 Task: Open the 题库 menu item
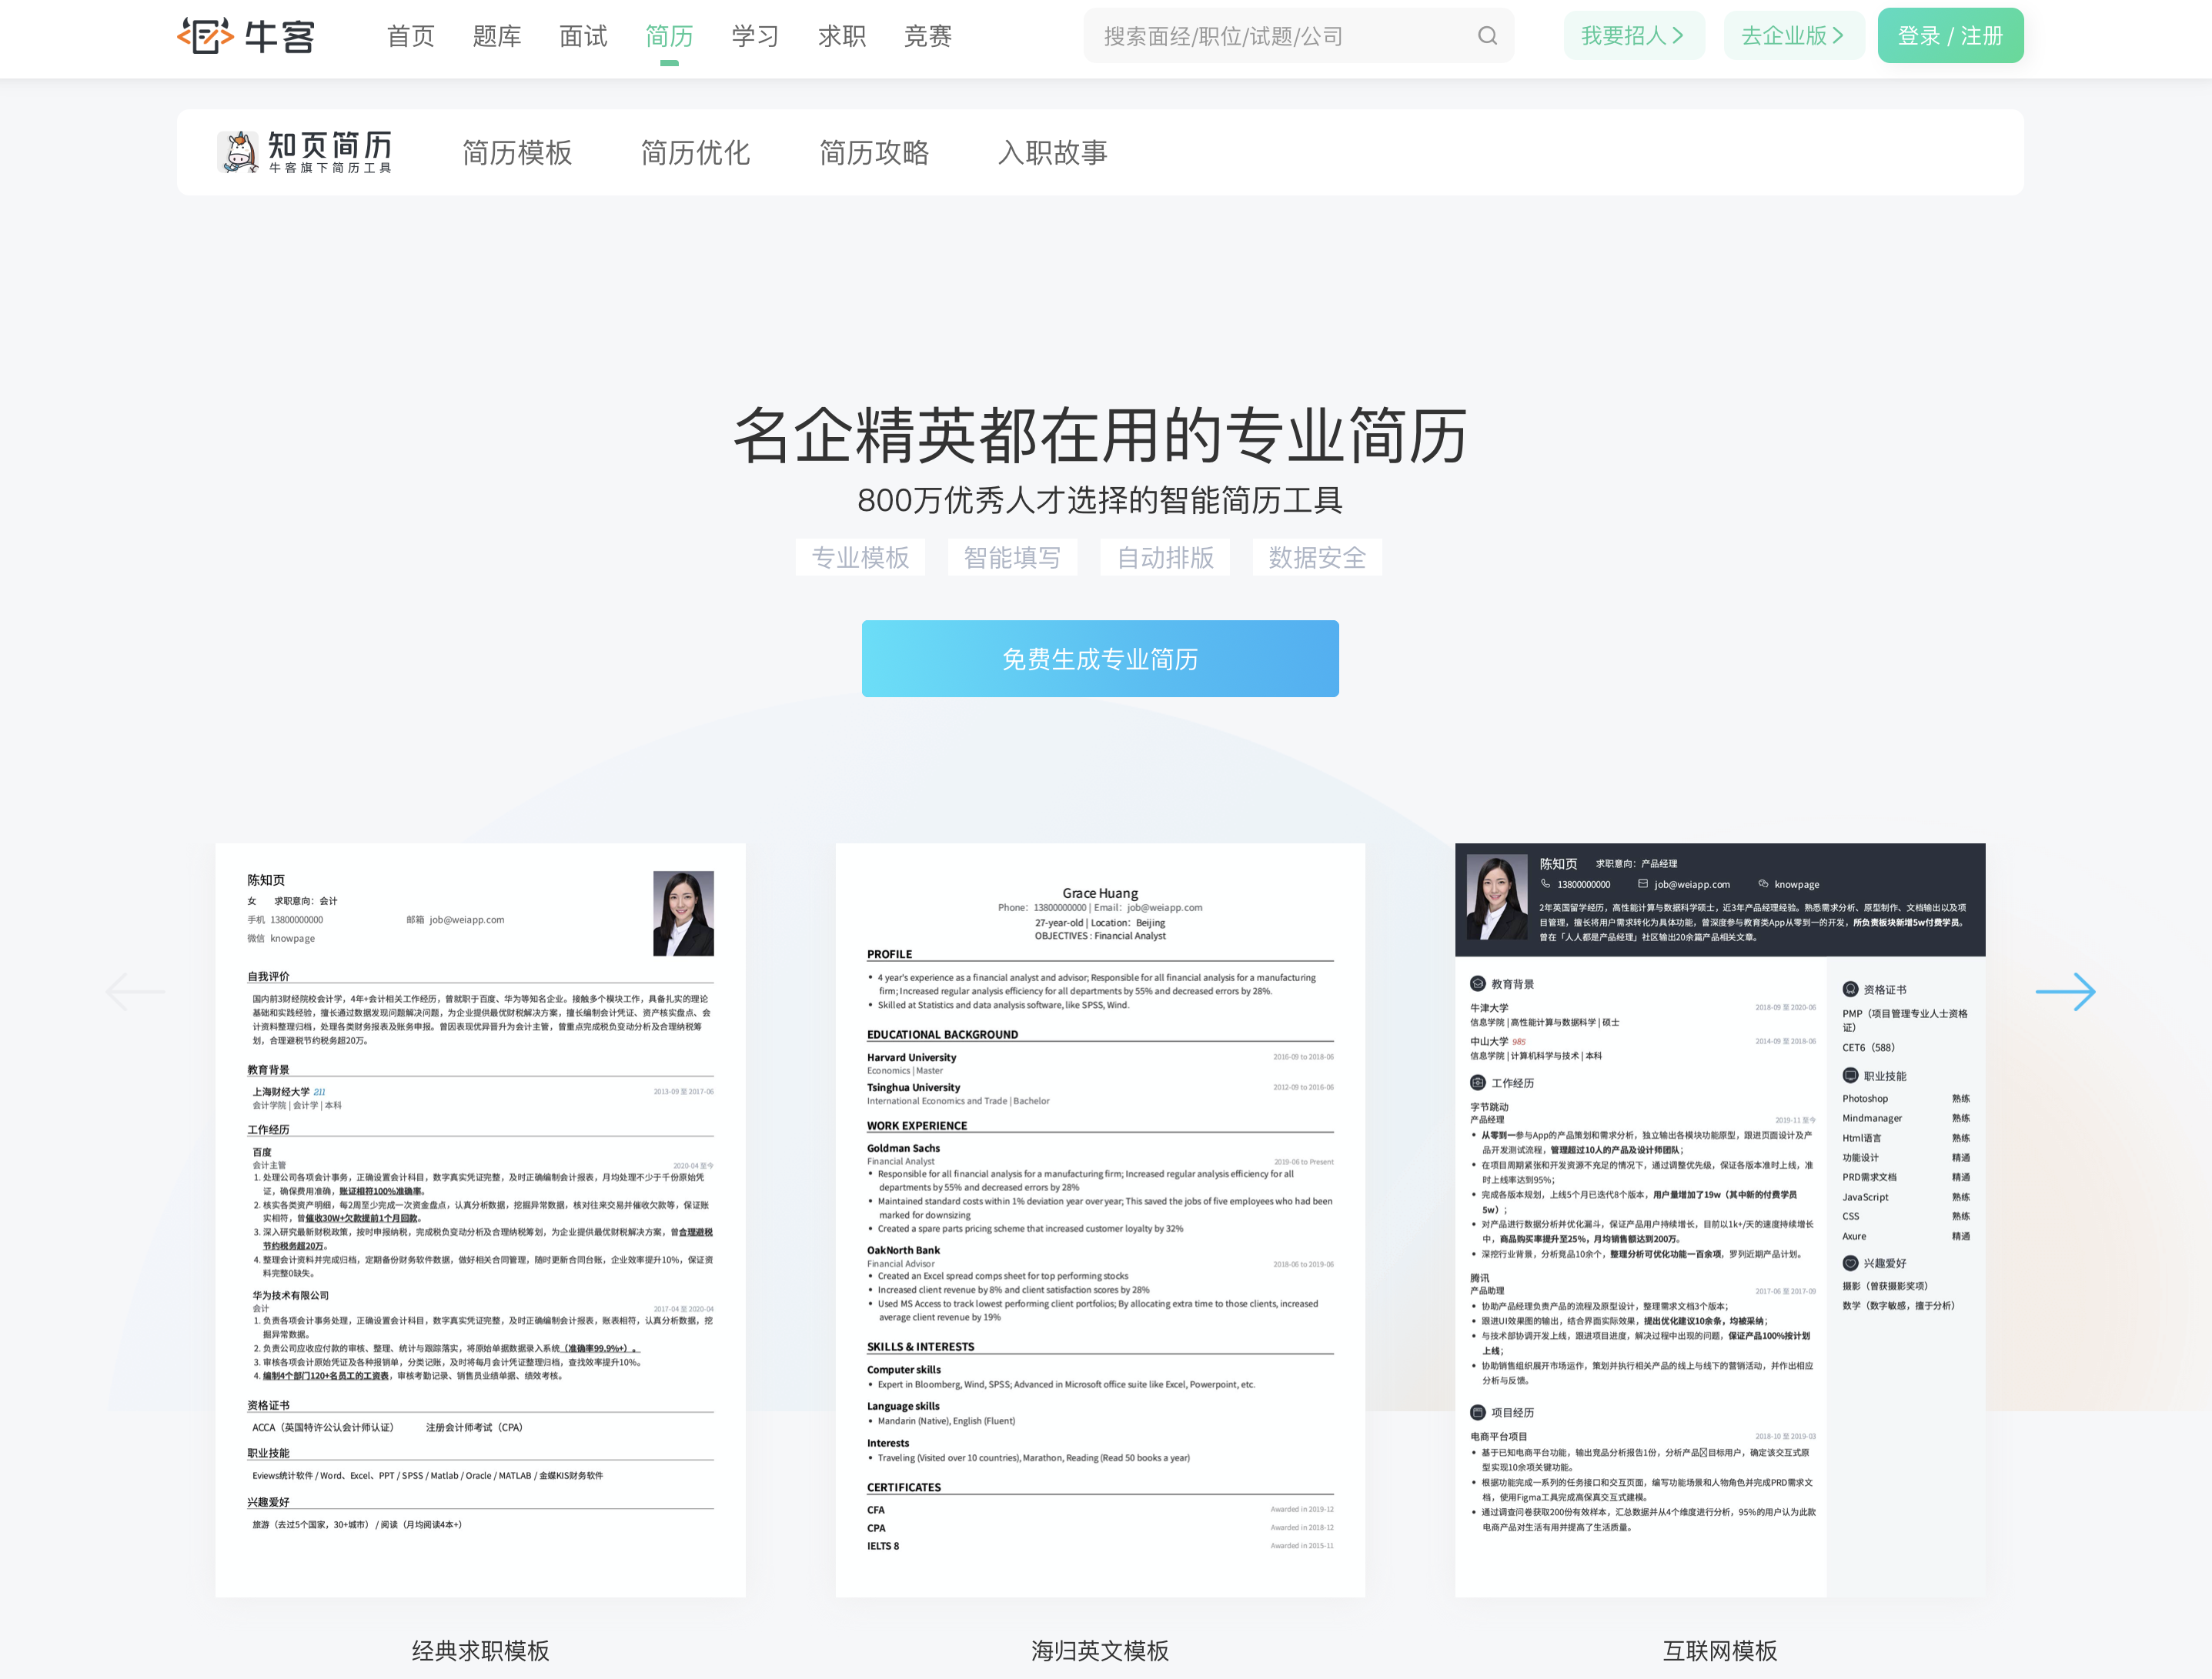pos(497,36)
